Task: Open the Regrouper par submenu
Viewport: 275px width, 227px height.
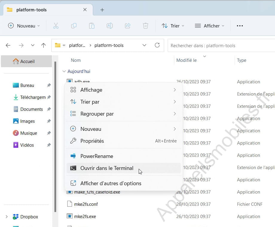Action: click(123, 113)
